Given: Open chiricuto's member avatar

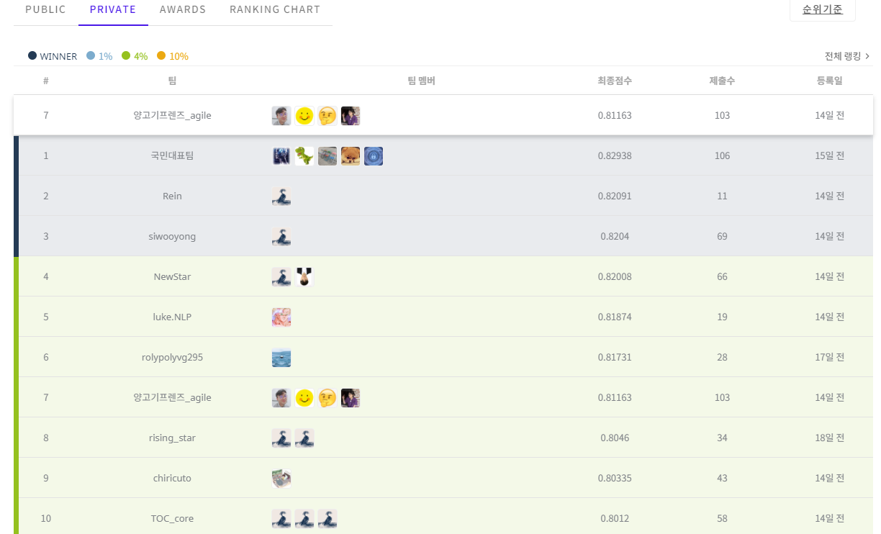Looking at the screenshot, I should (281, 479).
